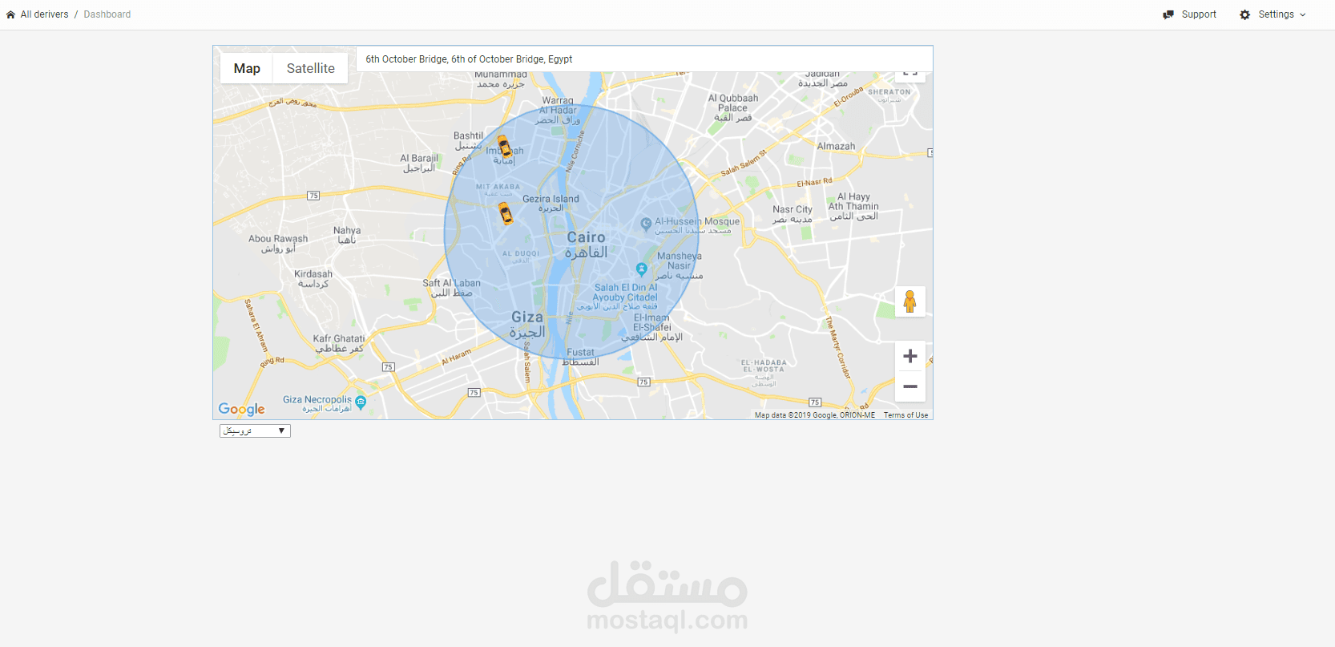Click the Cairo city label
This screenshot has height=647, width=1335.
point(587,245)
